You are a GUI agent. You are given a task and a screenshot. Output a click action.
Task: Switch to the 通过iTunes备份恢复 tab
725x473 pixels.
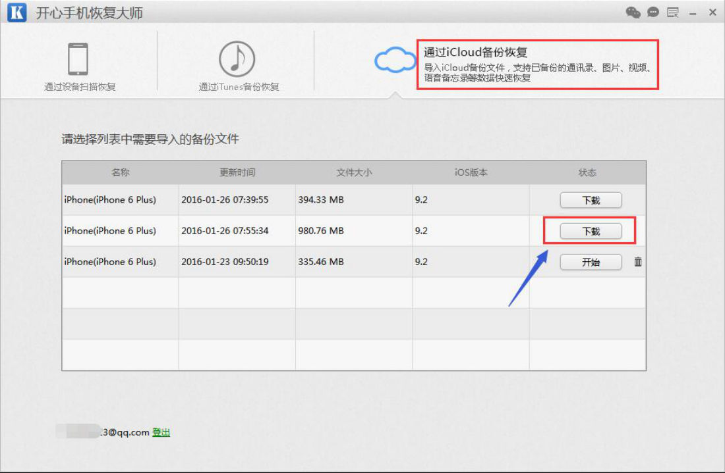pyautogui.click(x=238, y=67)
